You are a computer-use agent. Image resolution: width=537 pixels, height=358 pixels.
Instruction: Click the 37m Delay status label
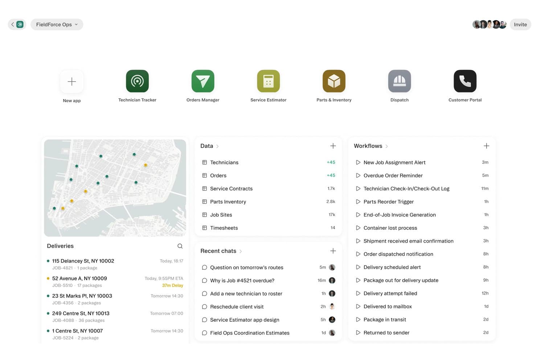coord(173,285)
